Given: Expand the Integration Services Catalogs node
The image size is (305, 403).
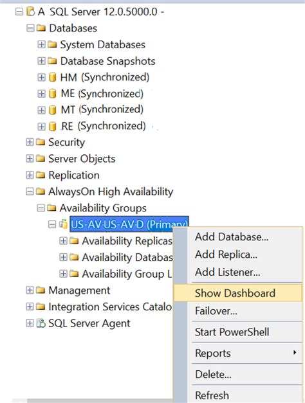Looking at the screenshot, I should click(30, 307).
